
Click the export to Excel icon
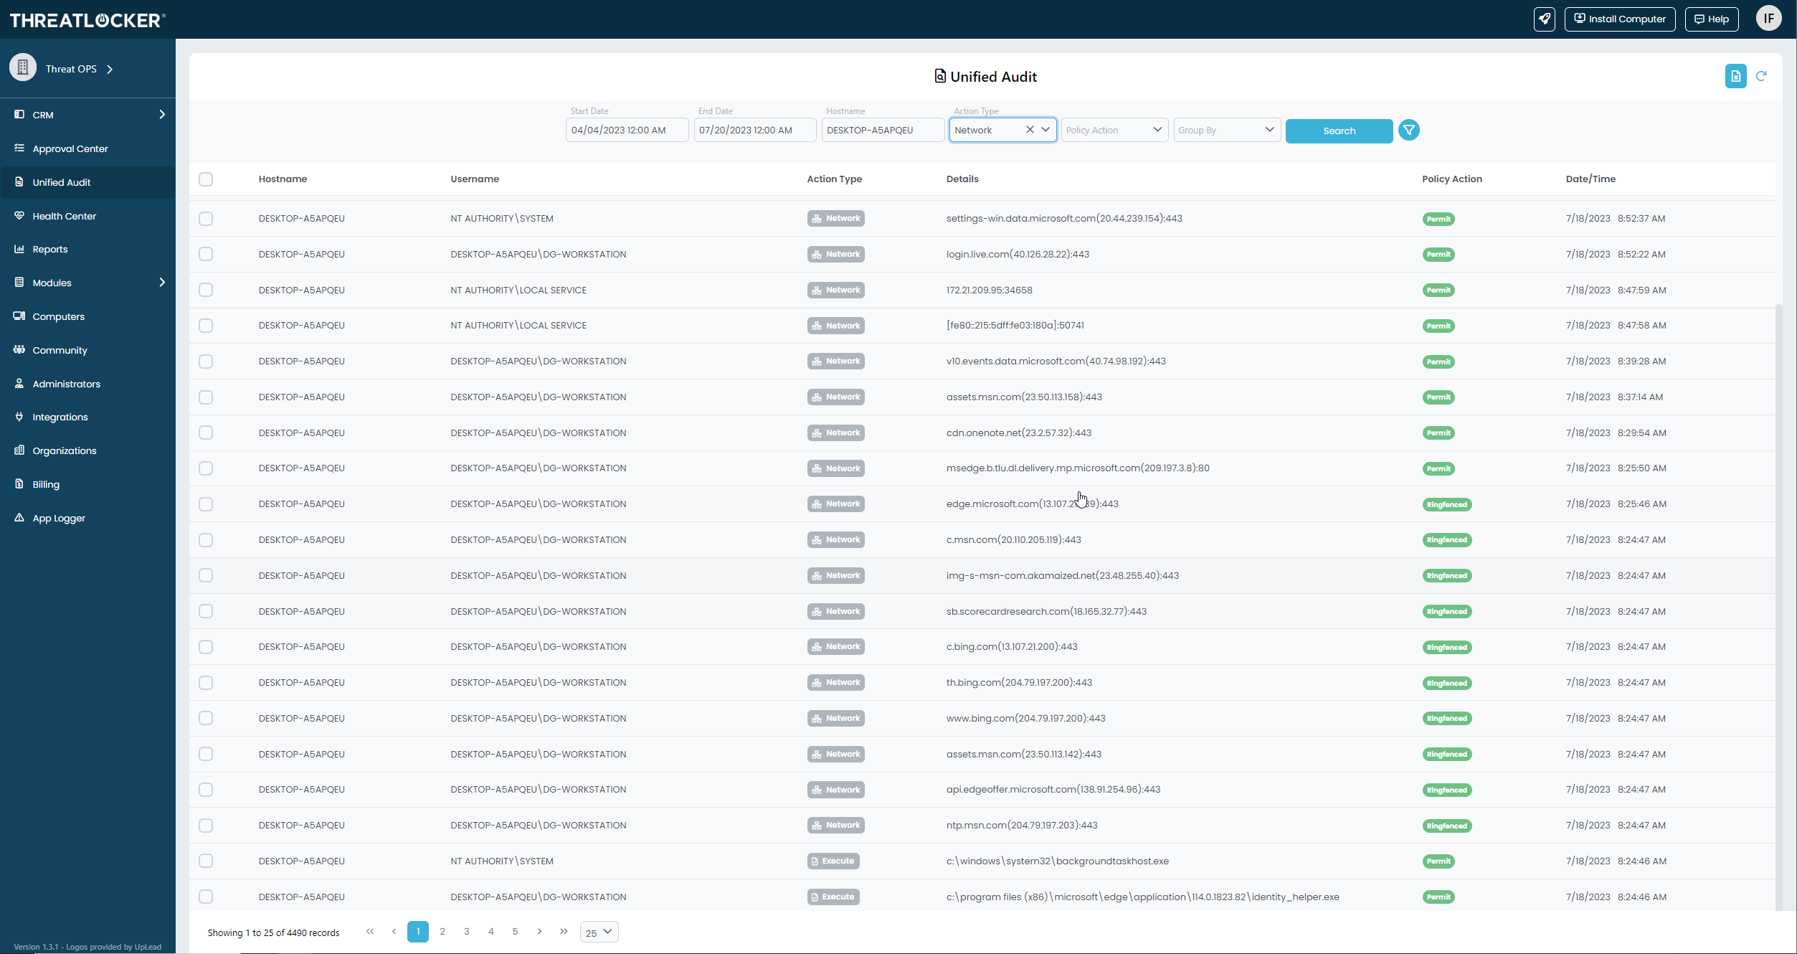(1735, 76)
